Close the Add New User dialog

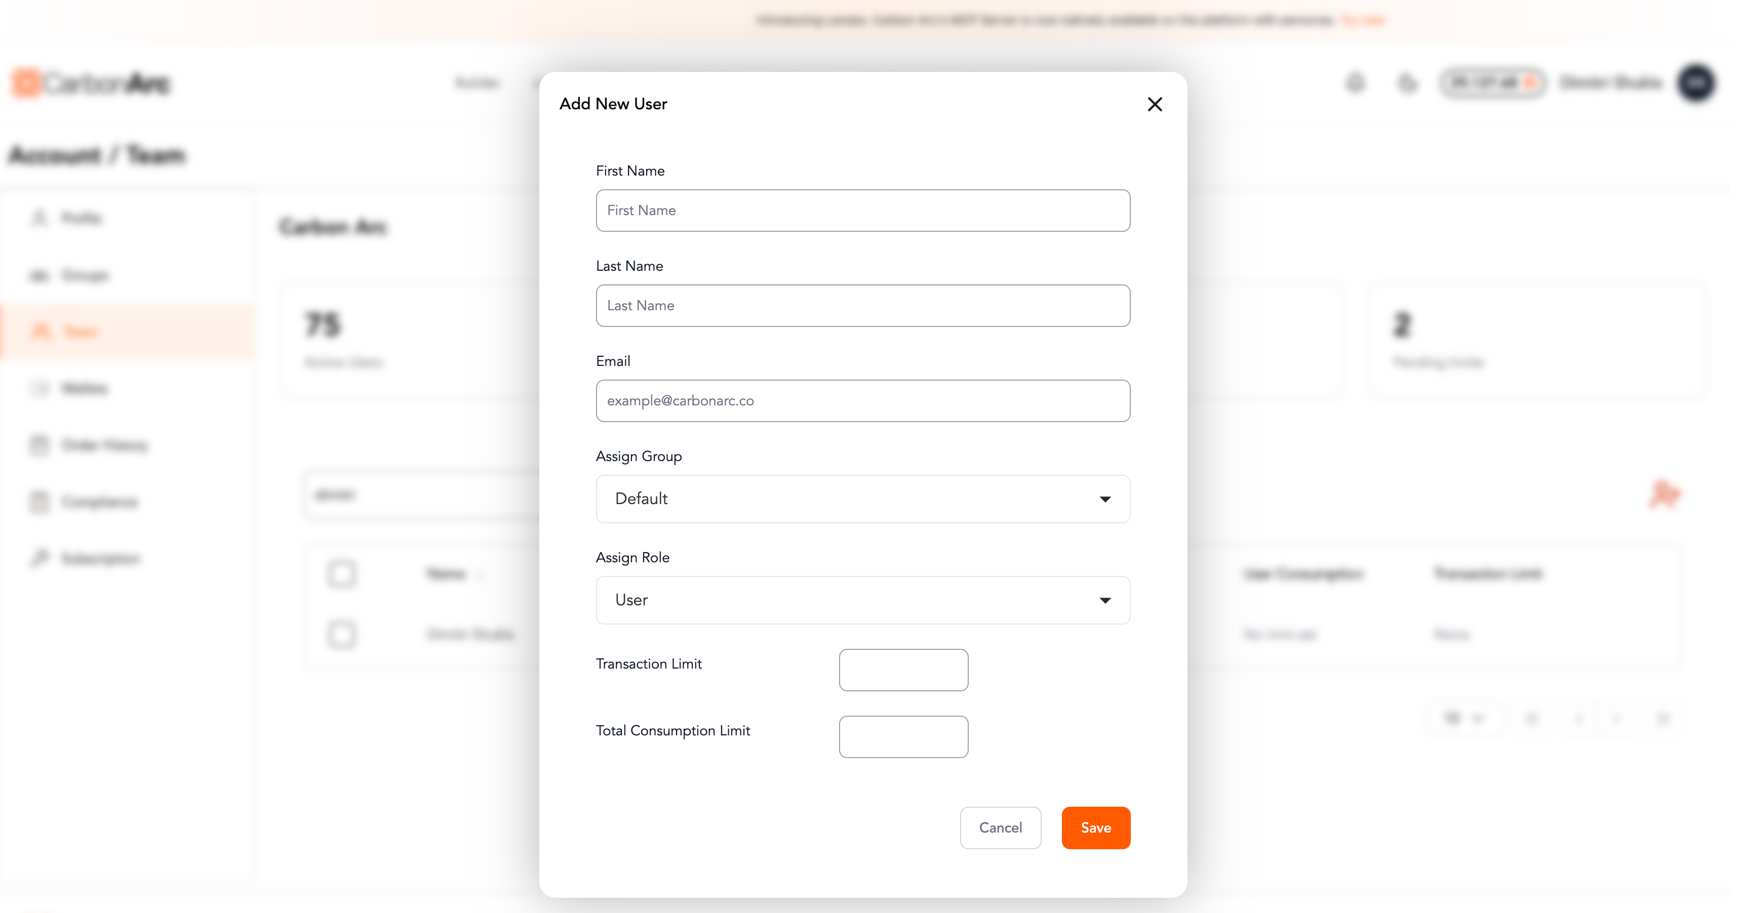1155,104
